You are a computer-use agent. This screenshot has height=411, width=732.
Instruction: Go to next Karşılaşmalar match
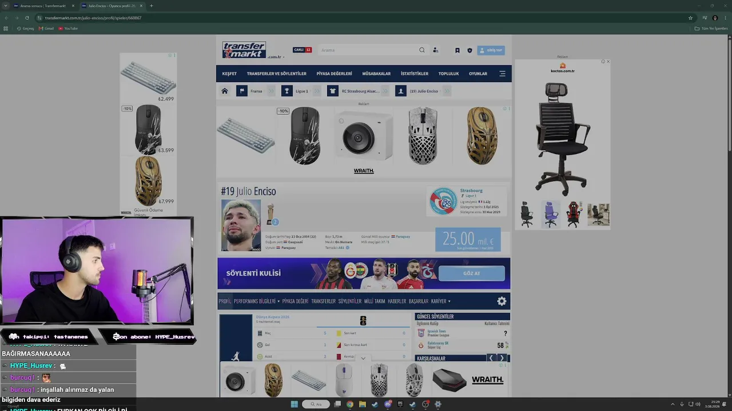[x=502, y=358]
